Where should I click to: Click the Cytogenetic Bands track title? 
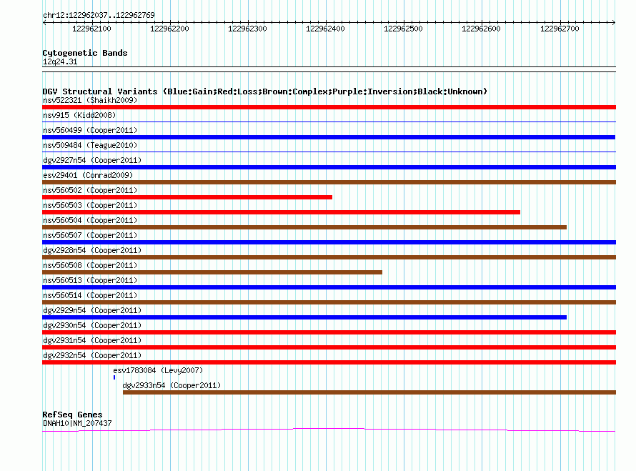pos(85,53)
